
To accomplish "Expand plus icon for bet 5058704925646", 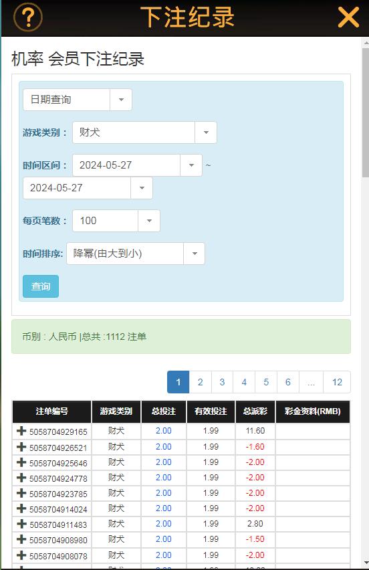I will pos(21,462).
